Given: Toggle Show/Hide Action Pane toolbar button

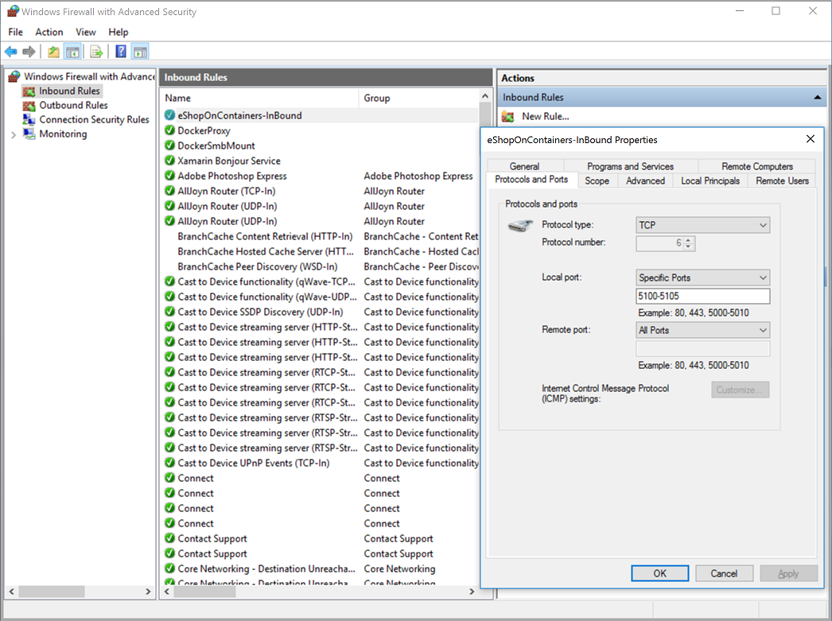Looking at the screenshot, I should click(140, 52).
